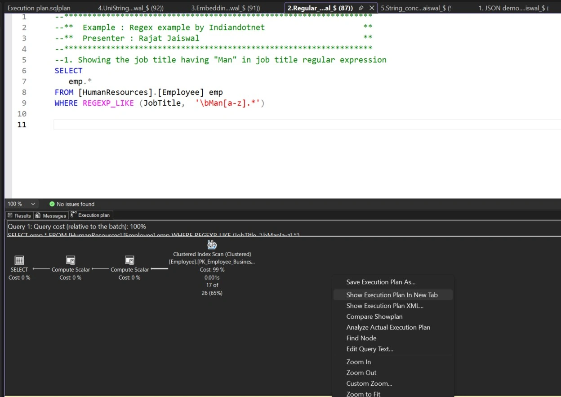
Task: Switch to the 1. JSON demo tab
Action: click(513, 8)
